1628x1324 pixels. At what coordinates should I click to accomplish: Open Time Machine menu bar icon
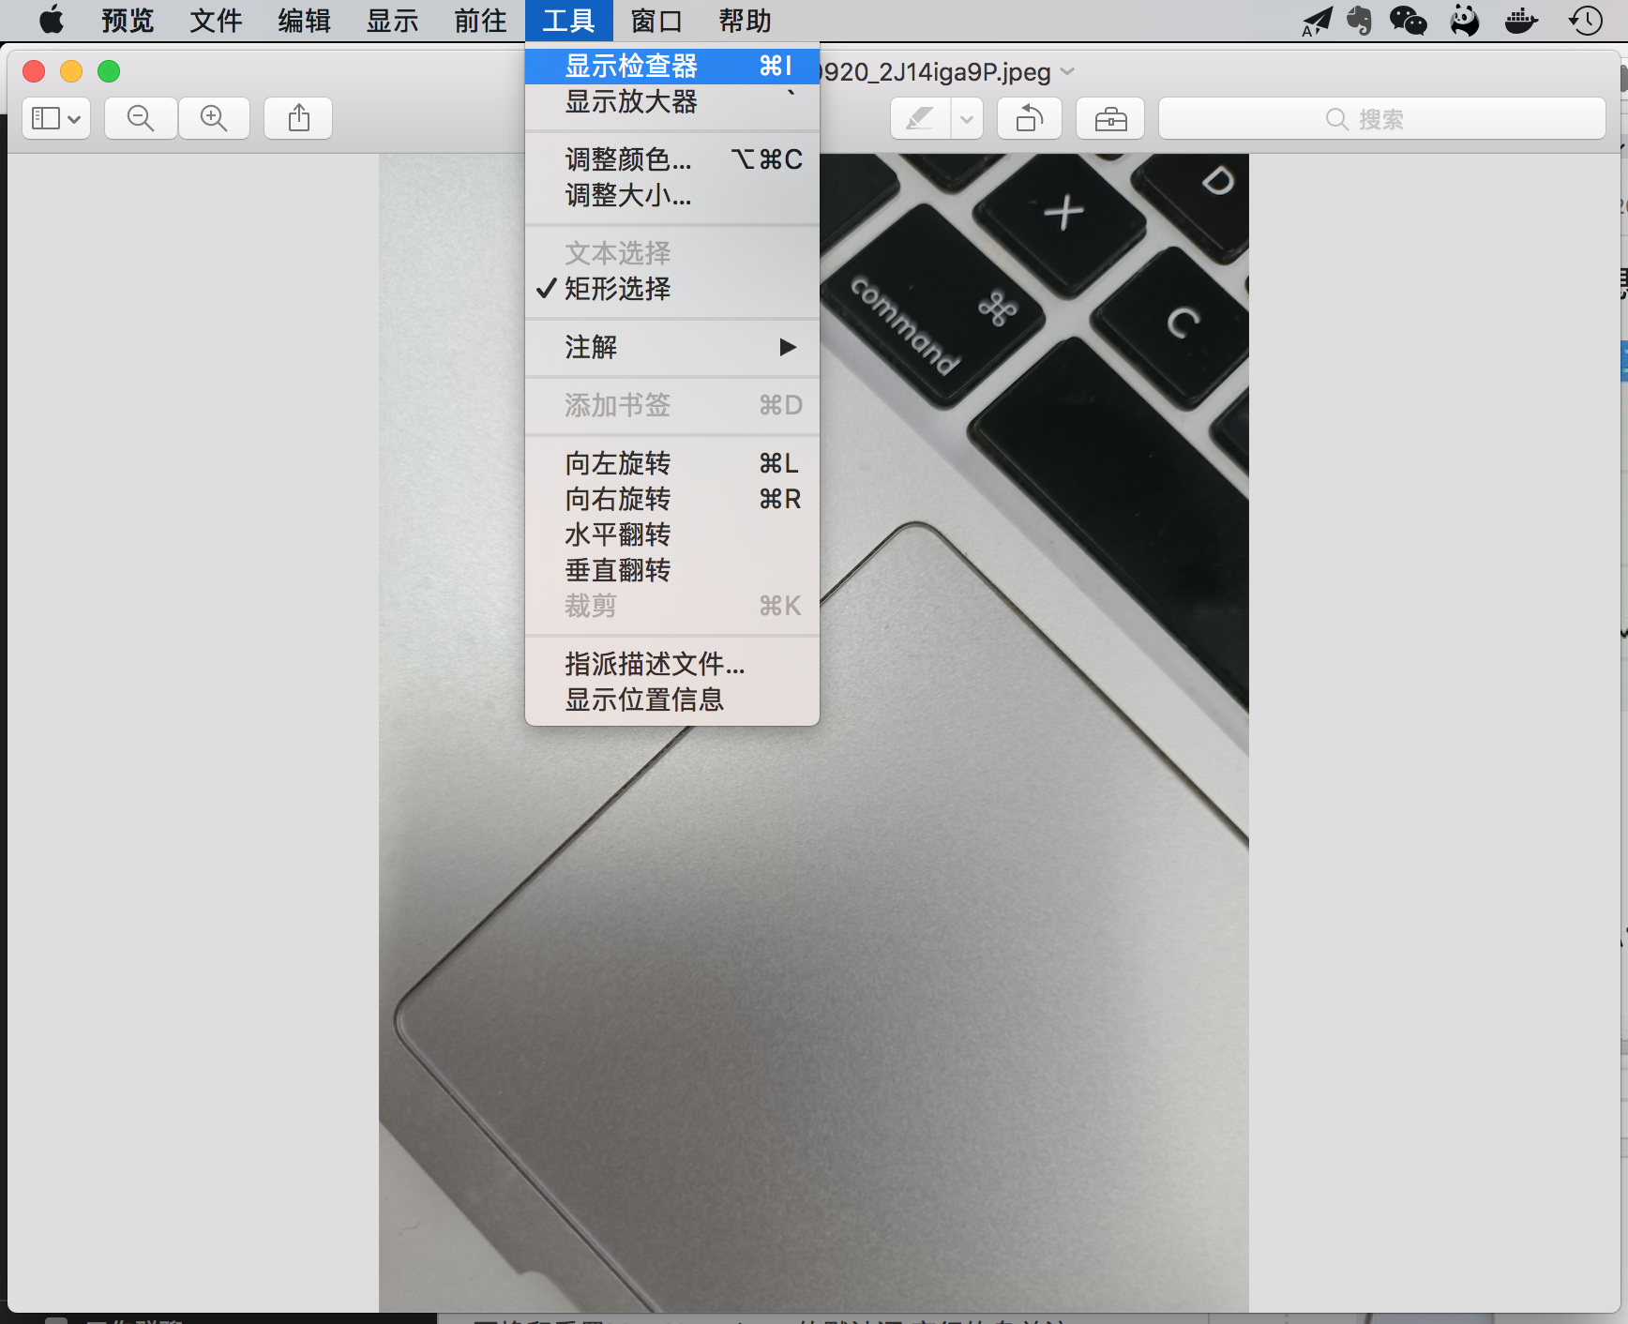[1585, 21]
